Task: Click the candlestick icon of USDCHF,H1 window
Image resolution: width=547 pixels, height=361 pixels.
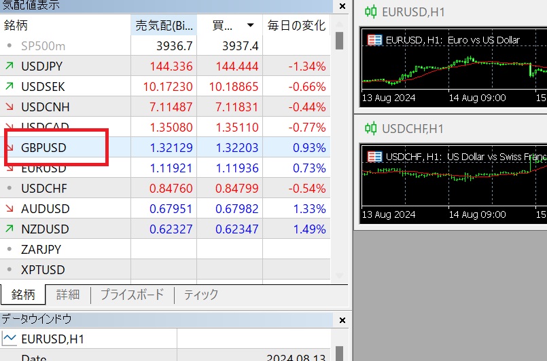Action: [x=370, y=129]
